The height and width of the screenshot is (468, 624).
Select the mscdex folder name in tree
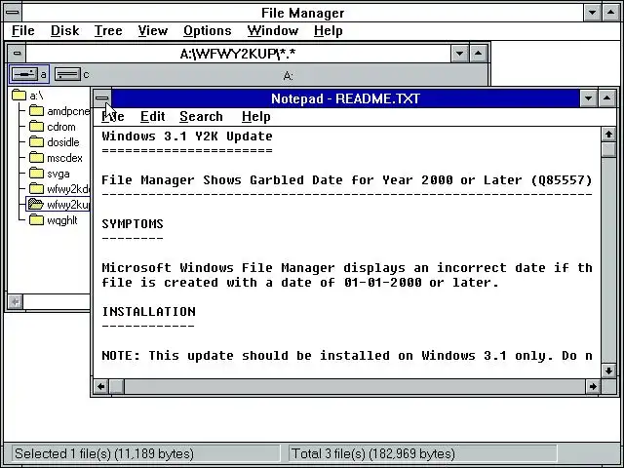64,158
